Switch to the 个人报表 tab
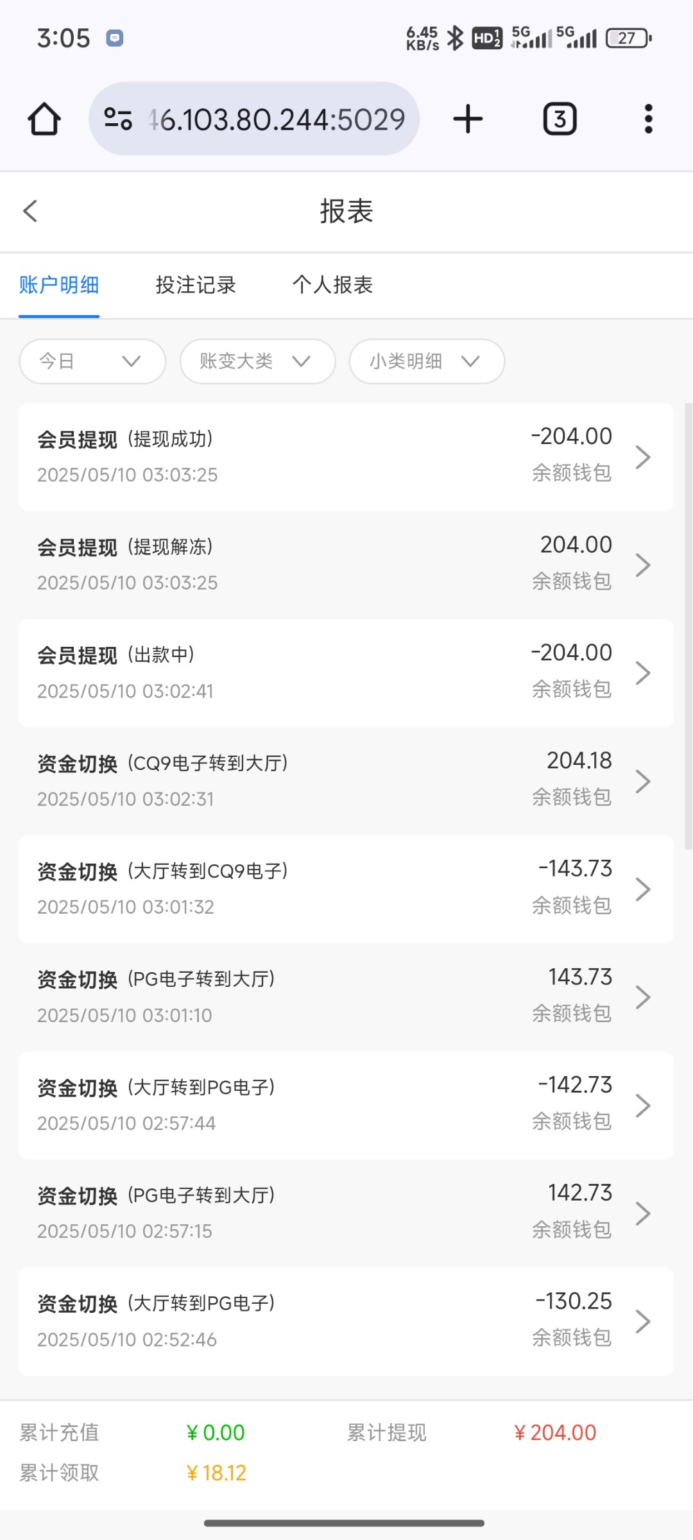 [332, 285]
